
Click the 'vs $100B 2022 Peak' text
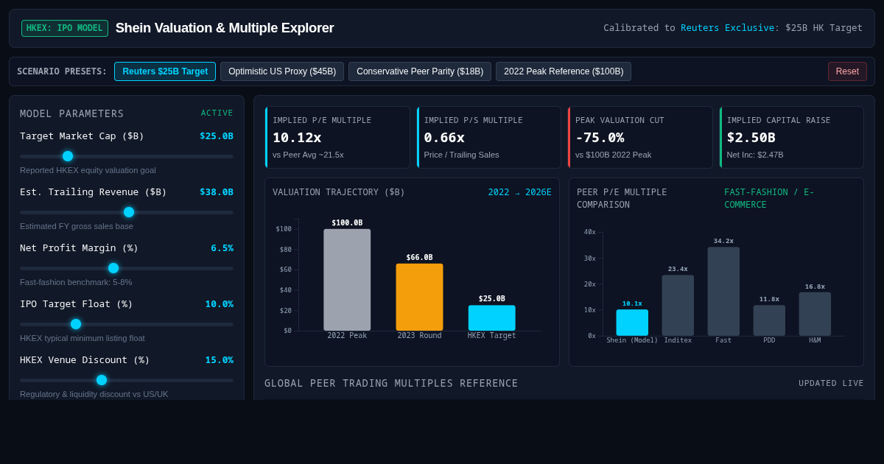[613, 155]
